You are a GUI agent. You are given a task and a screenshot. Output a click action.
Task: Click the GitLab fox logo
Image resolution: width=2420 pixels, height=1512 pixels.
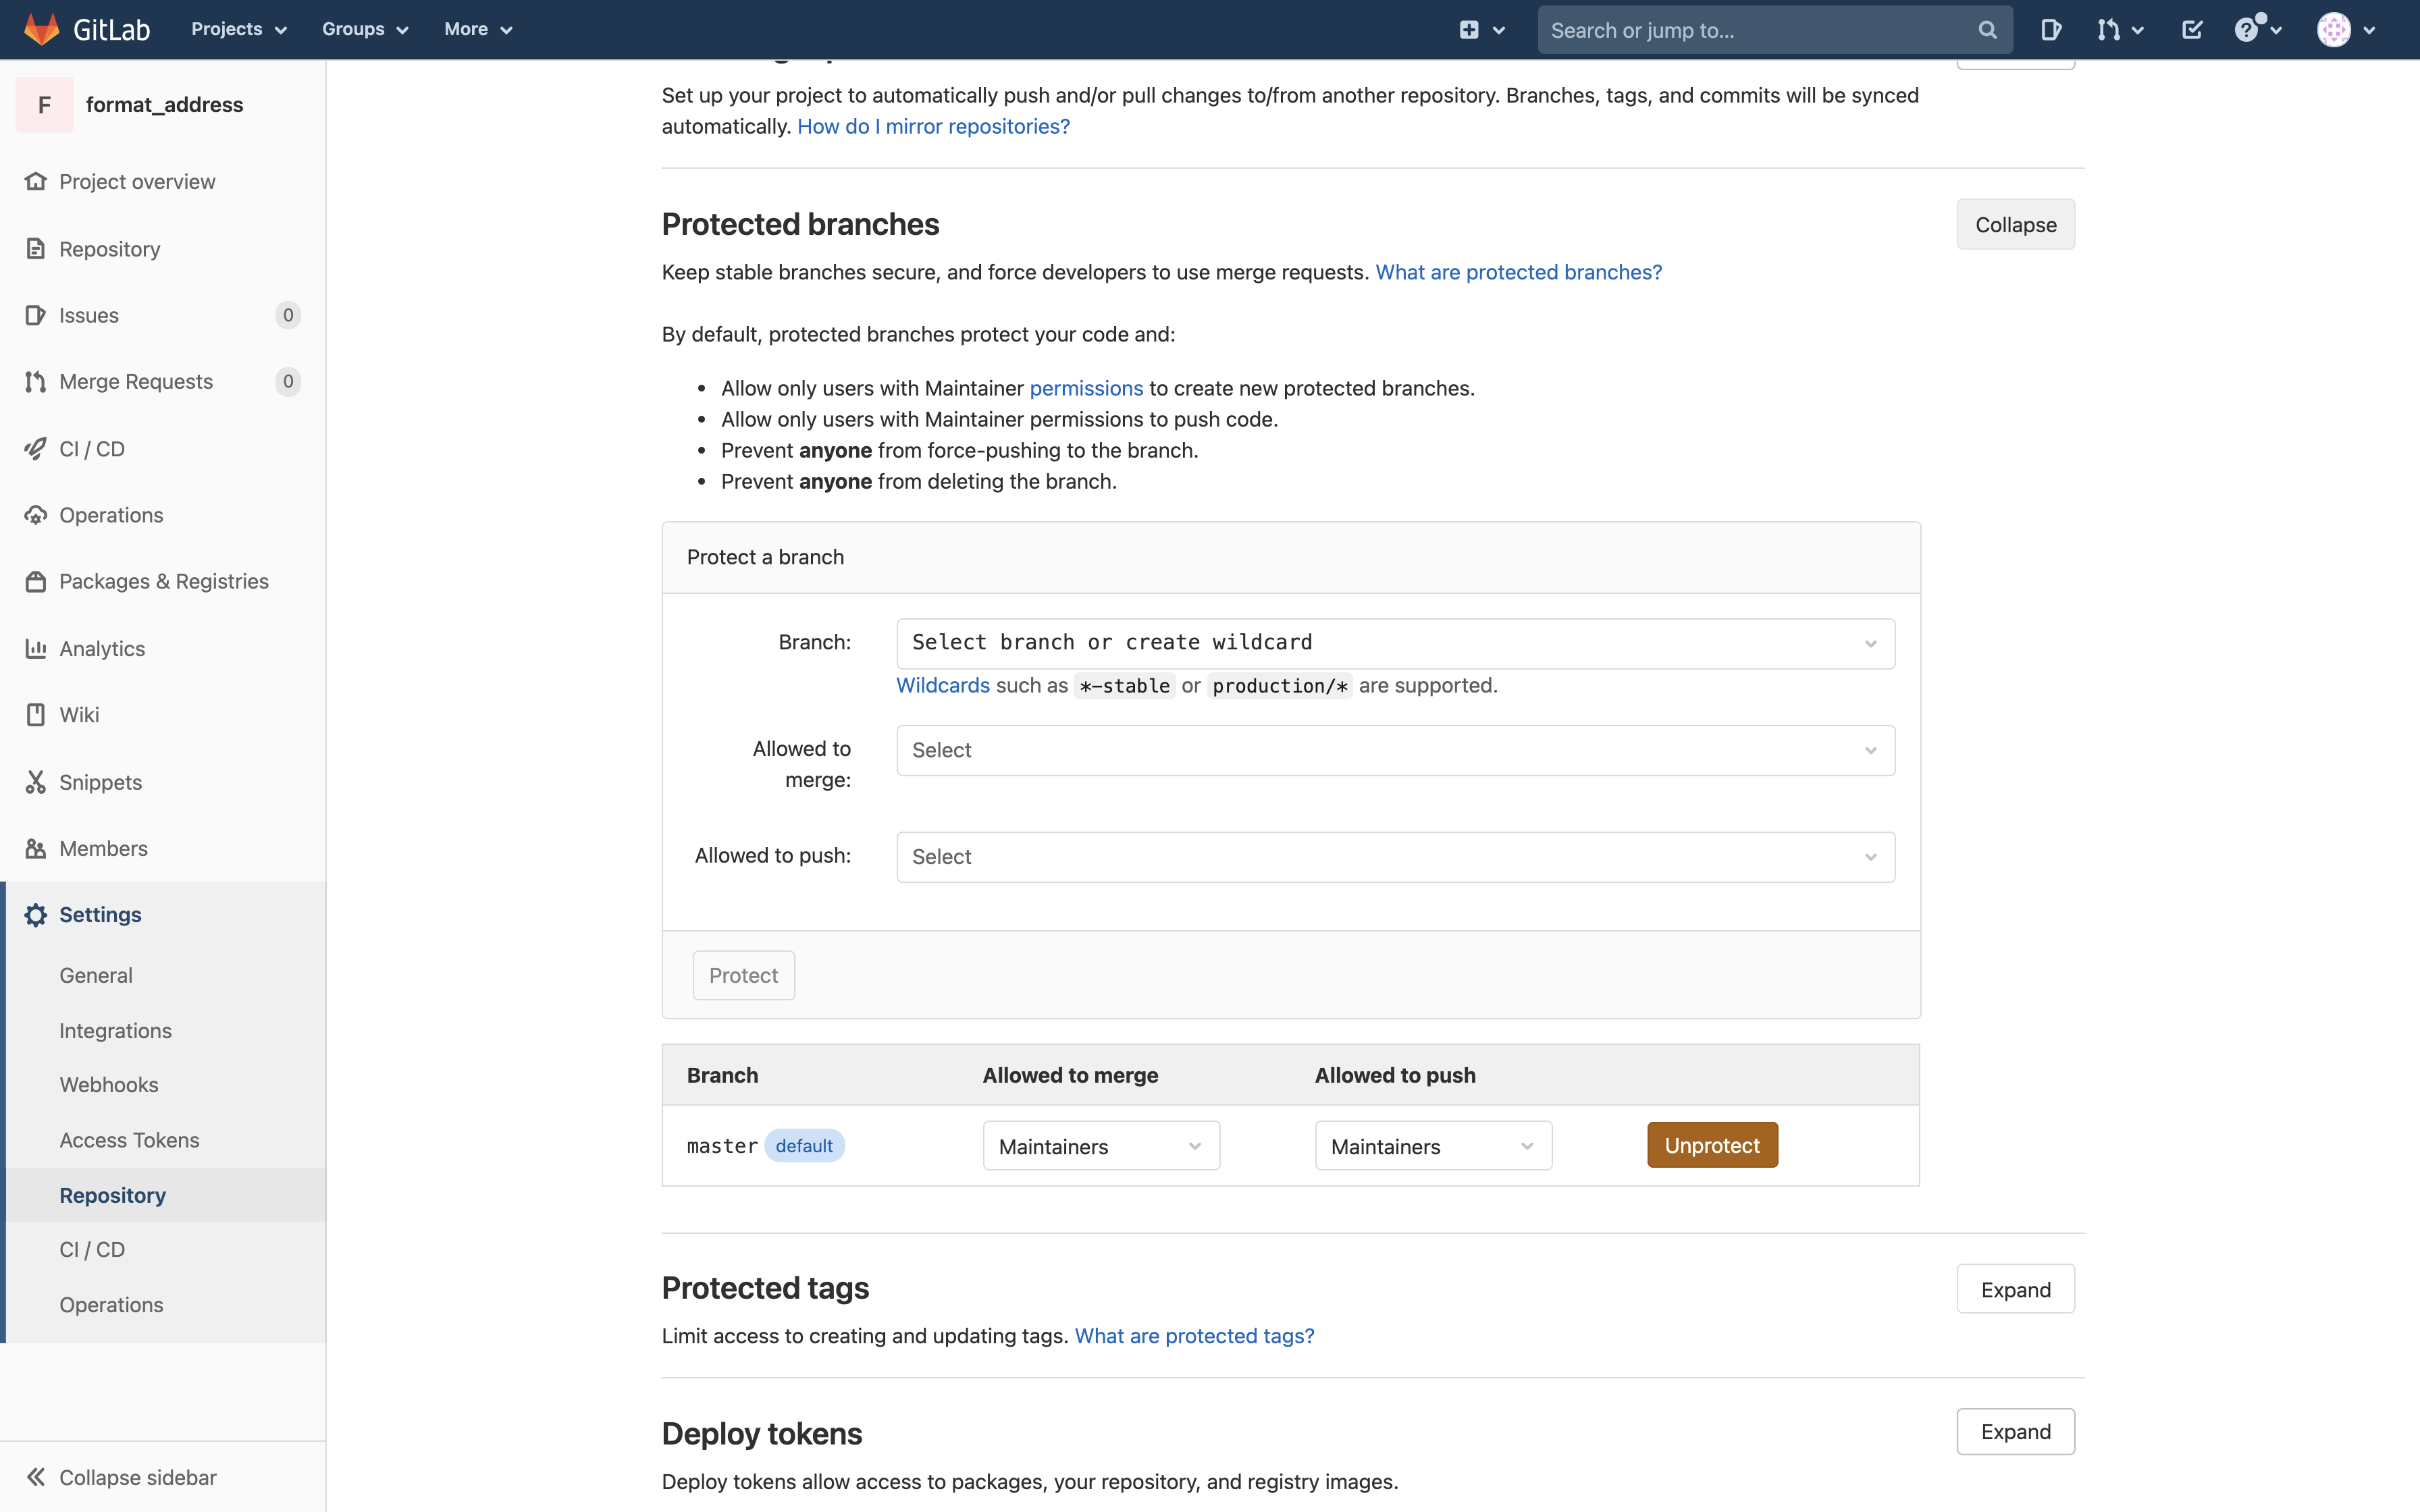(42, 29)
